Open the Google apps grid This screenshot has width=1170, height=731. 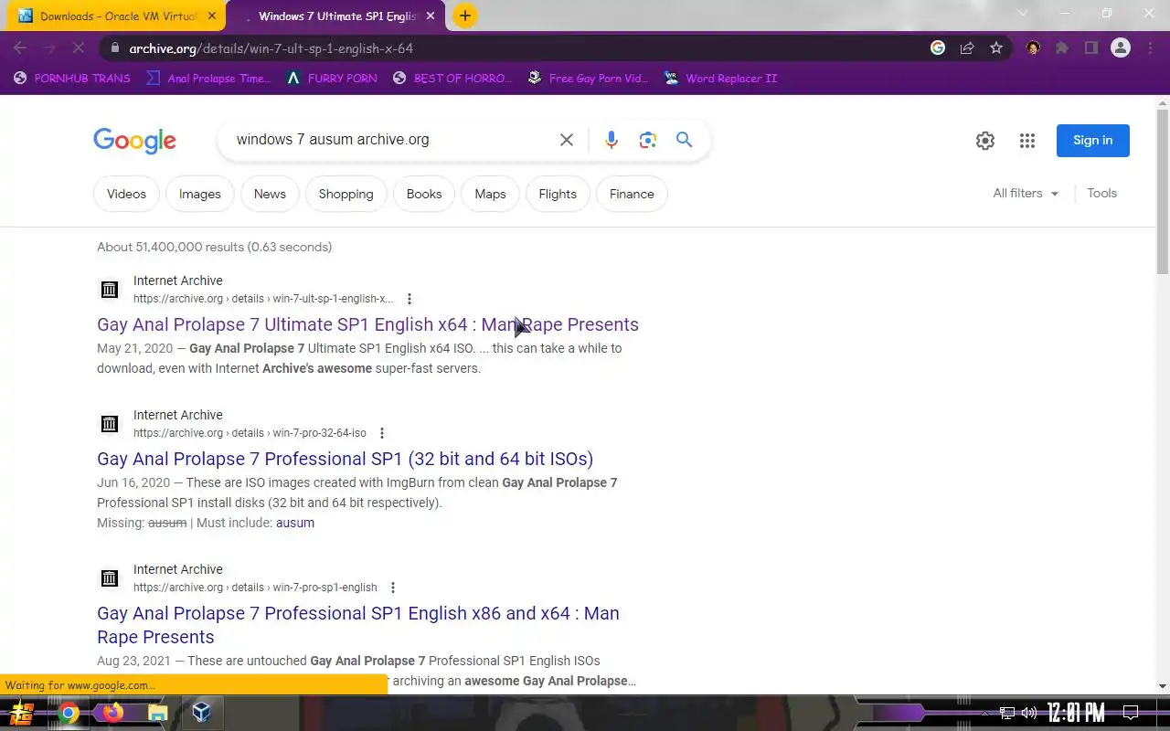tap(1027, 141)
